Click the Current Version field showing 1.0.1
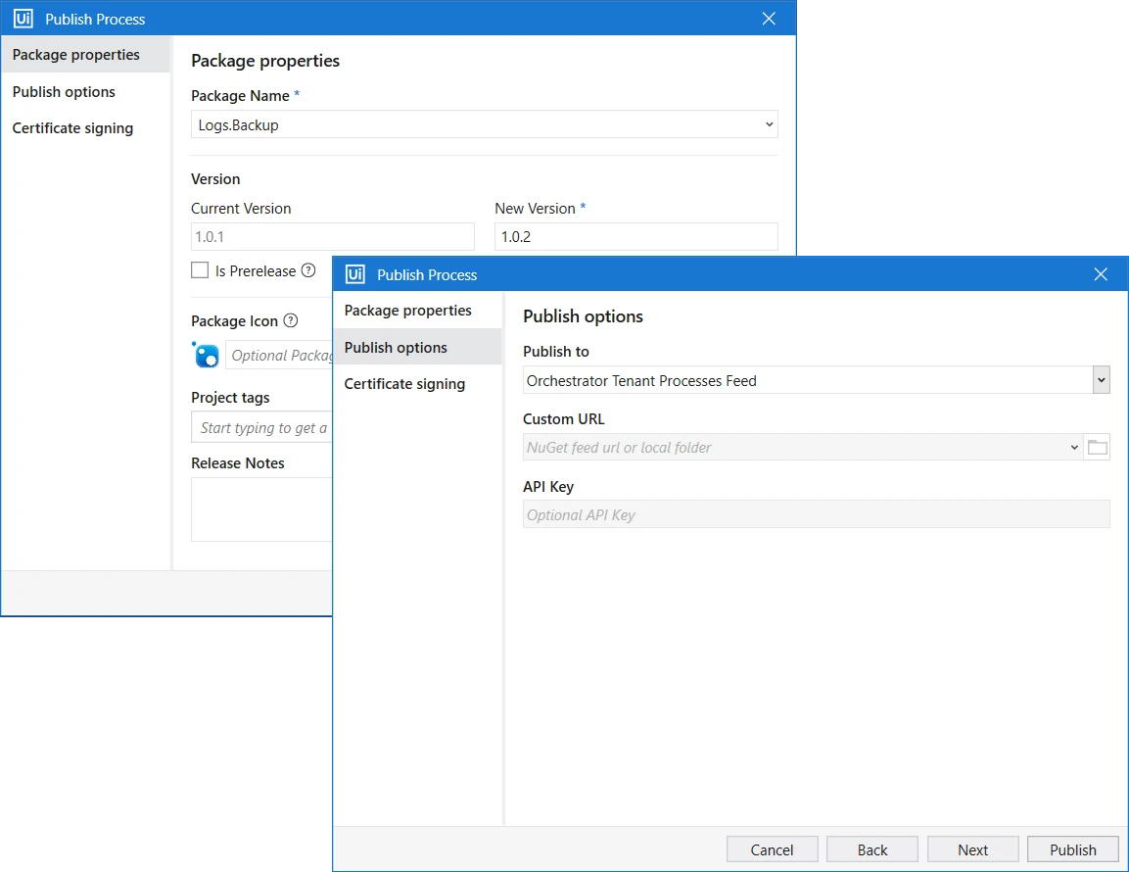Image resolution: width=1129 pixels, height=872 pixels. [x=333, y=236]
